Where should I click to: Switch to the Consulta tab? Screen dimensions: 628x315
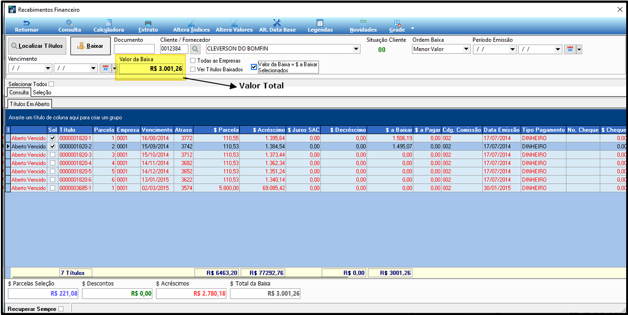(x=19, y=93)
